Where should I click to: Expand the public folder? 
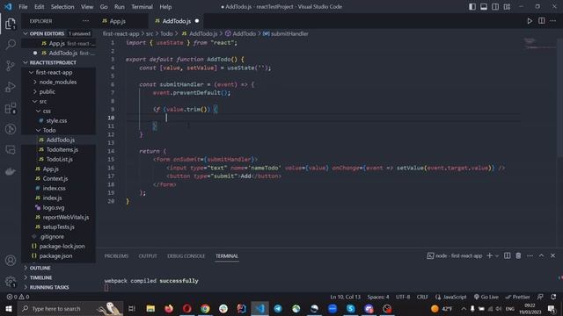(58, 91)
